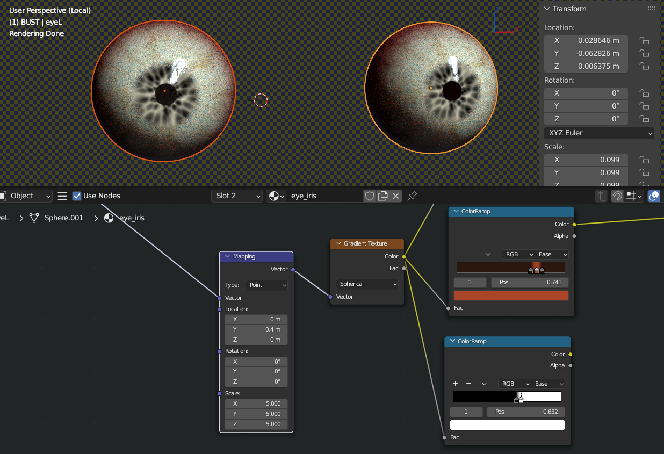Toggle the lock for Rotation Y
The width and height of the screenshot is (664, 454).
point(644,106)
